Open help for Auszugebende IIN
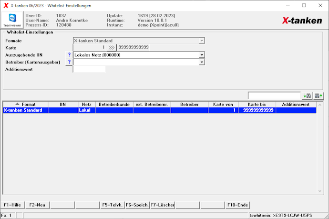The width and height of the screenshot is (329, 219). (x=69, y=55)
